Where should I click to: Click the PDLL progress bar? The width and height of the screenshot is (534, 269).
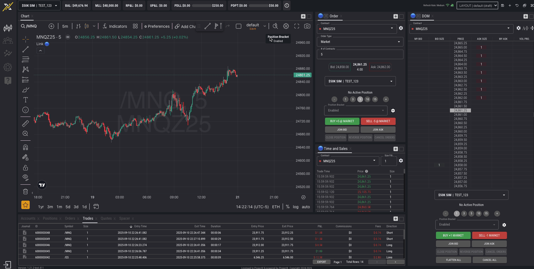(x=201, y=6)
